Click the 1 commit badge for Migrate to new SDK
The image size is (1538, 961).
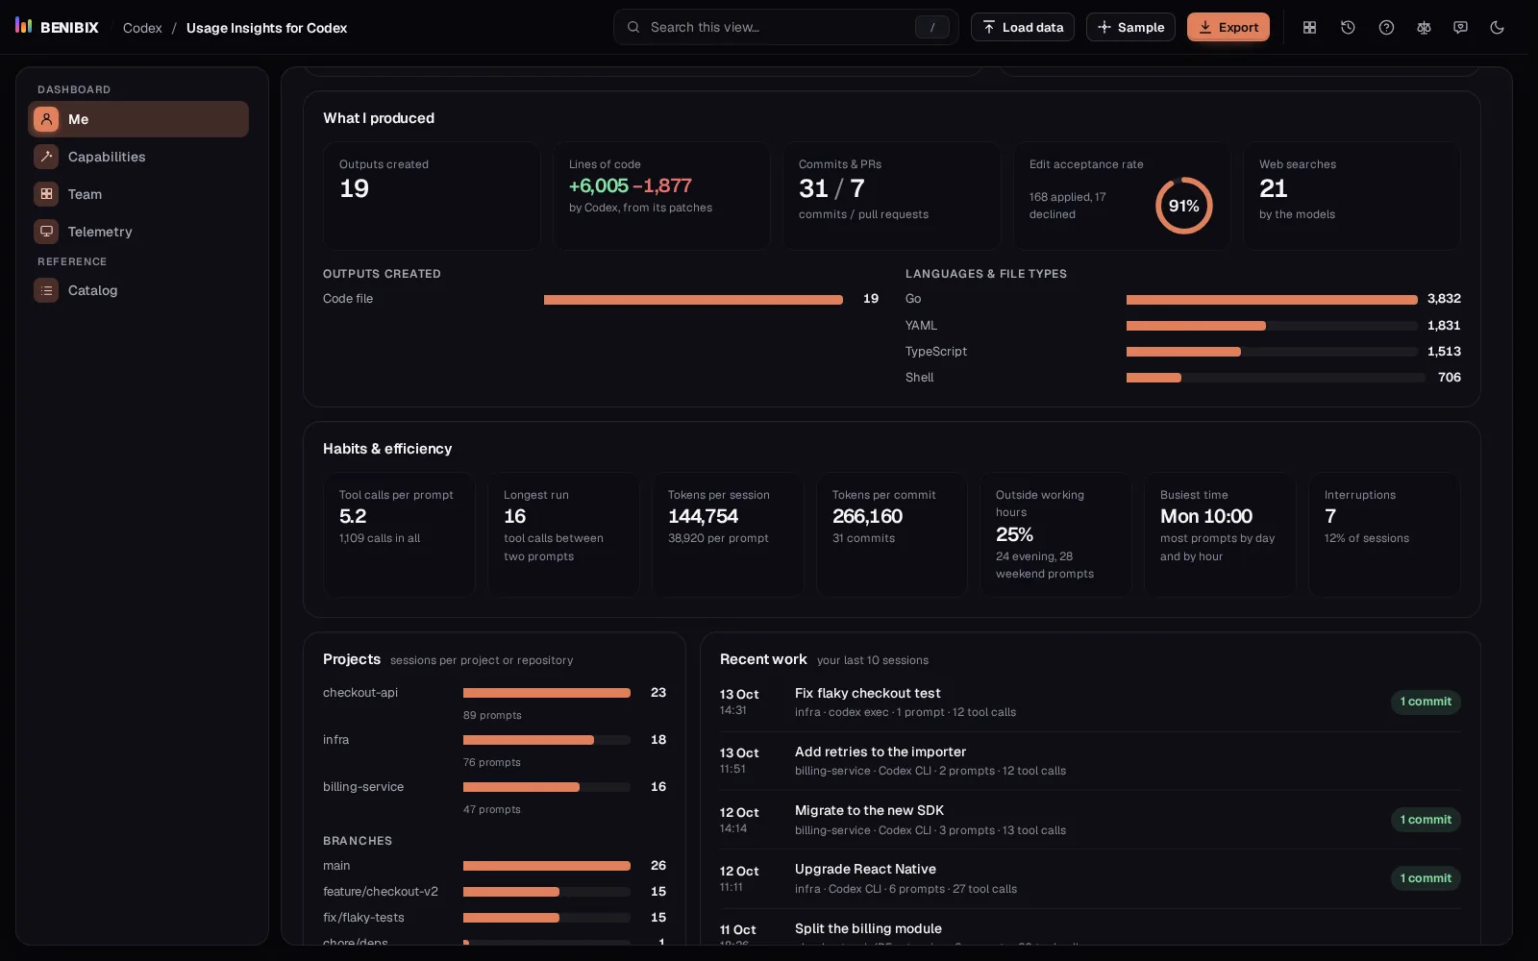coord(1426,820)
